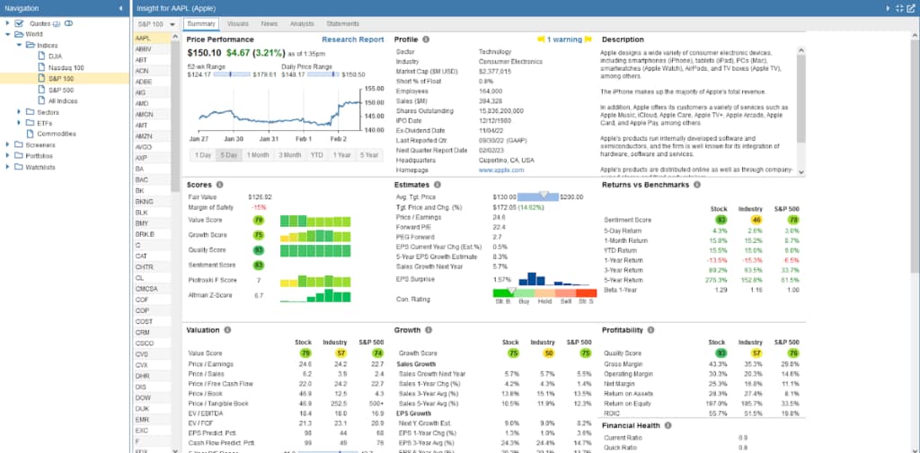Click the Portfolios folder icon
This screenshot has width=920, height=453.
(x=19, y=156)
